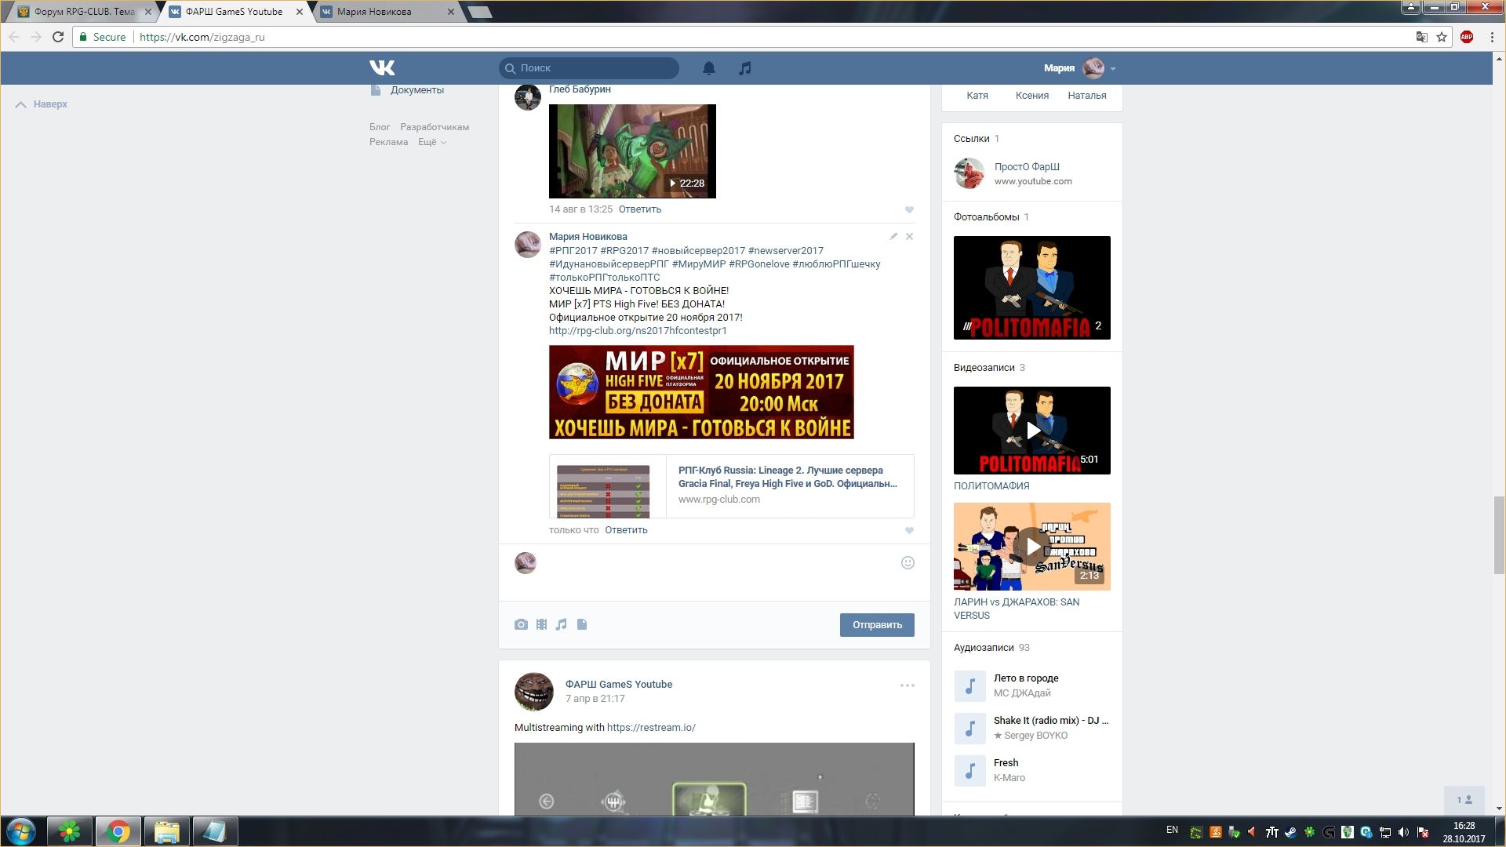Open the emoji smiley picker
1506x847 pixels.
(908, 562)
